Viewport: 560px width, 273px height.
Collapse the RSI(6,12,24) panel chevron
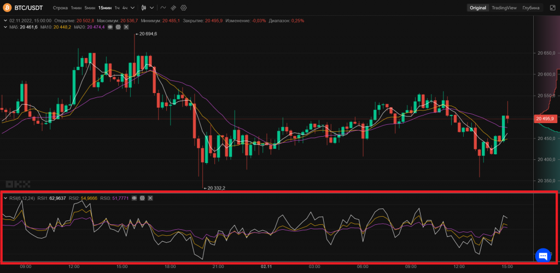(x=5, y=198)
